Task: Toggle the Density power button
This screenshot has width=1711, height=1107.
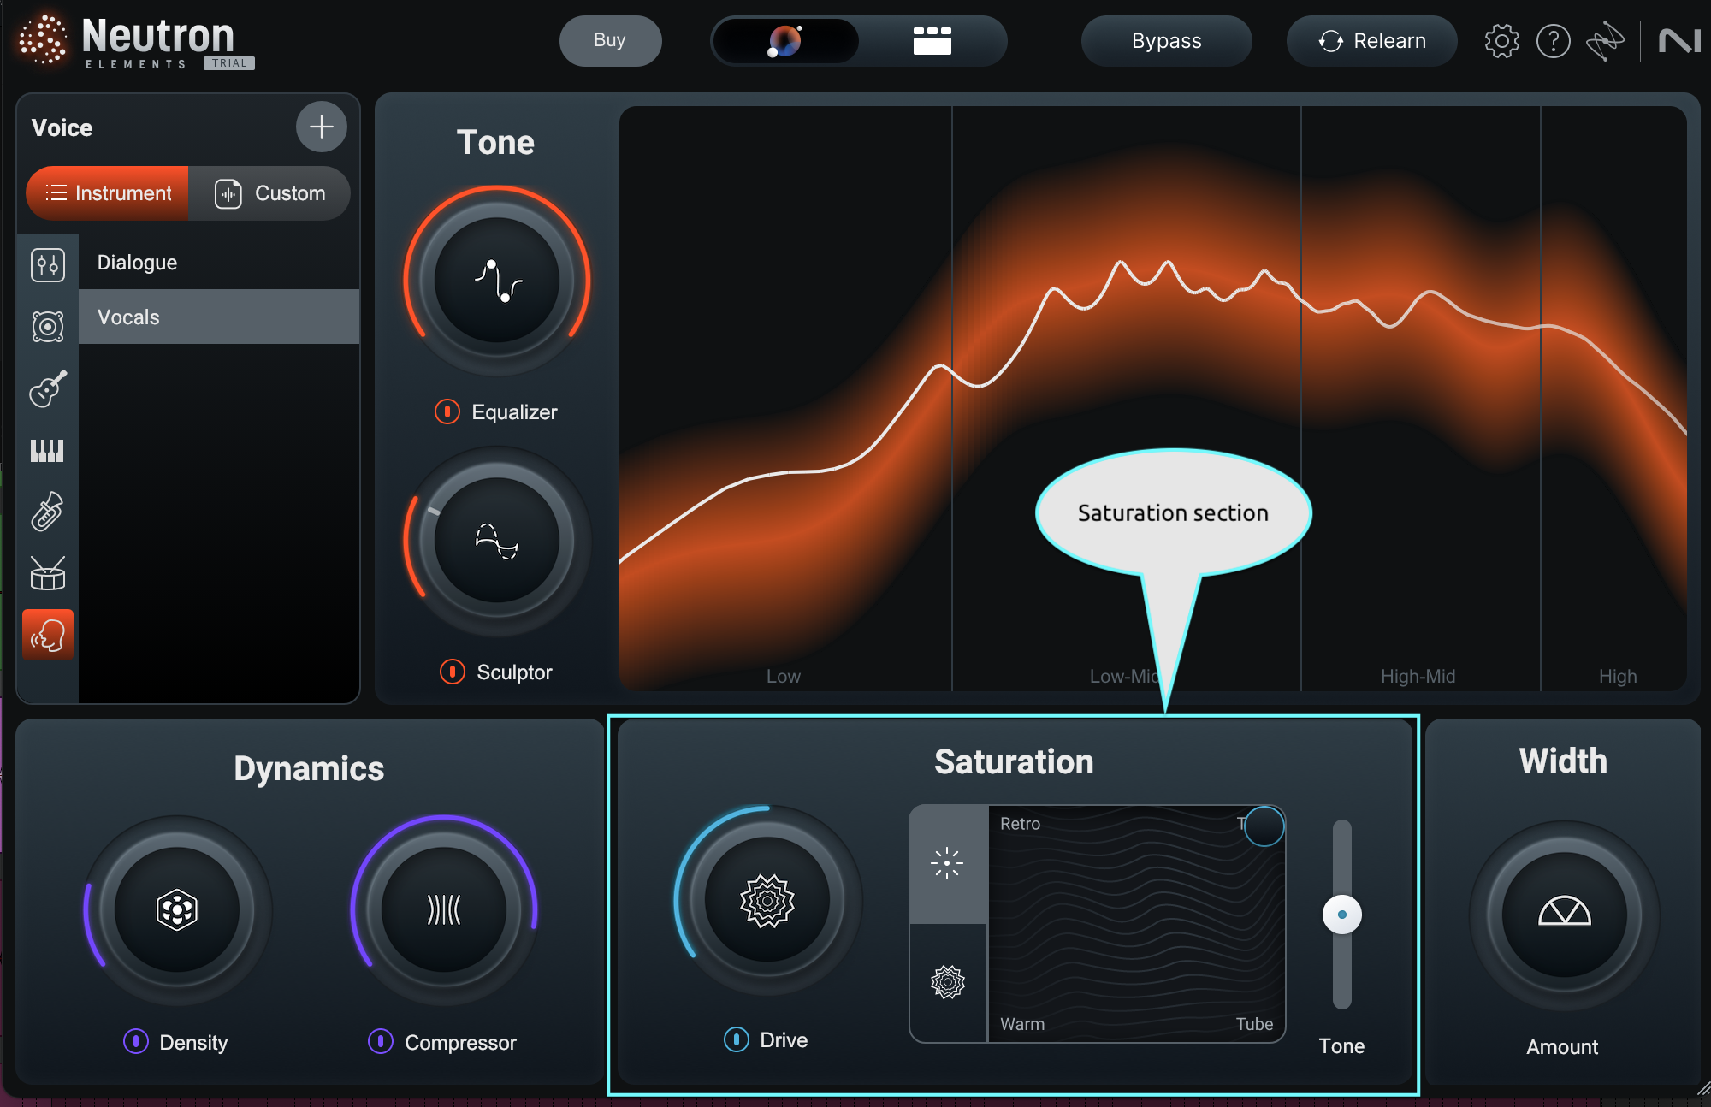Action: click(135, 1041)
